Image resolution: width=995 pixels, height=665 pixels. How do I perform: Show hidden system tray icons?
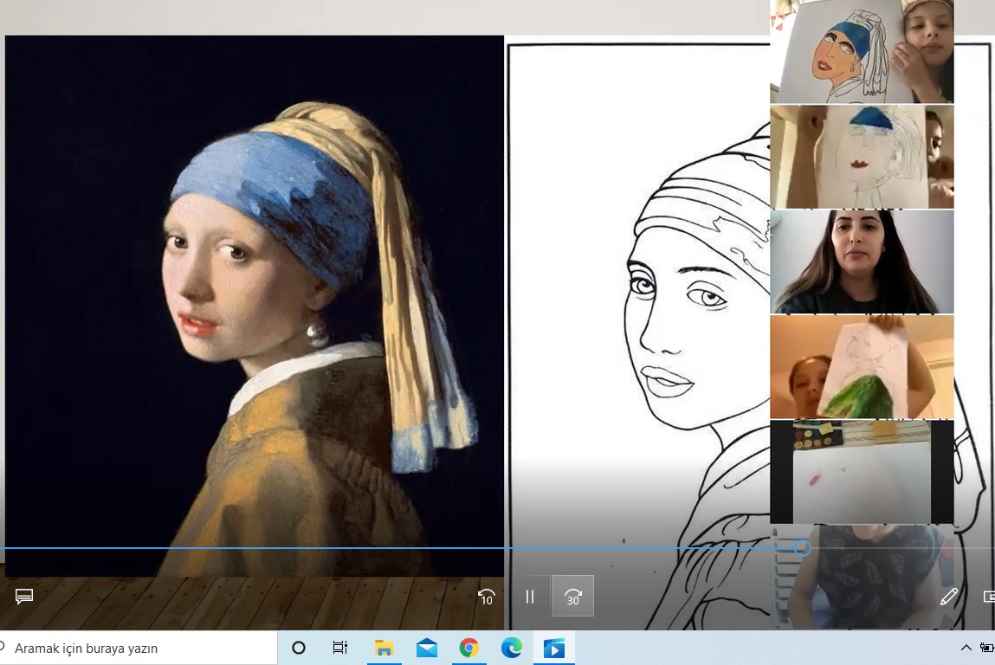(x=966, y=648)
